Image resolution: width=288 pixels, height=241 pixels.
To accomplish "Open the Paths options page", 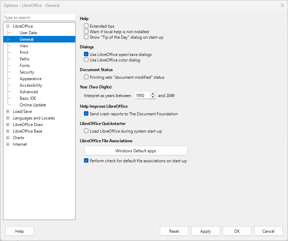I will (x=25, y=59).
